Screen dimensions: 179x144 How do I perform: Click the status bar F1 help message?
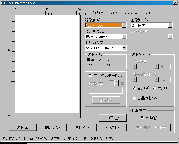[60, 139]
